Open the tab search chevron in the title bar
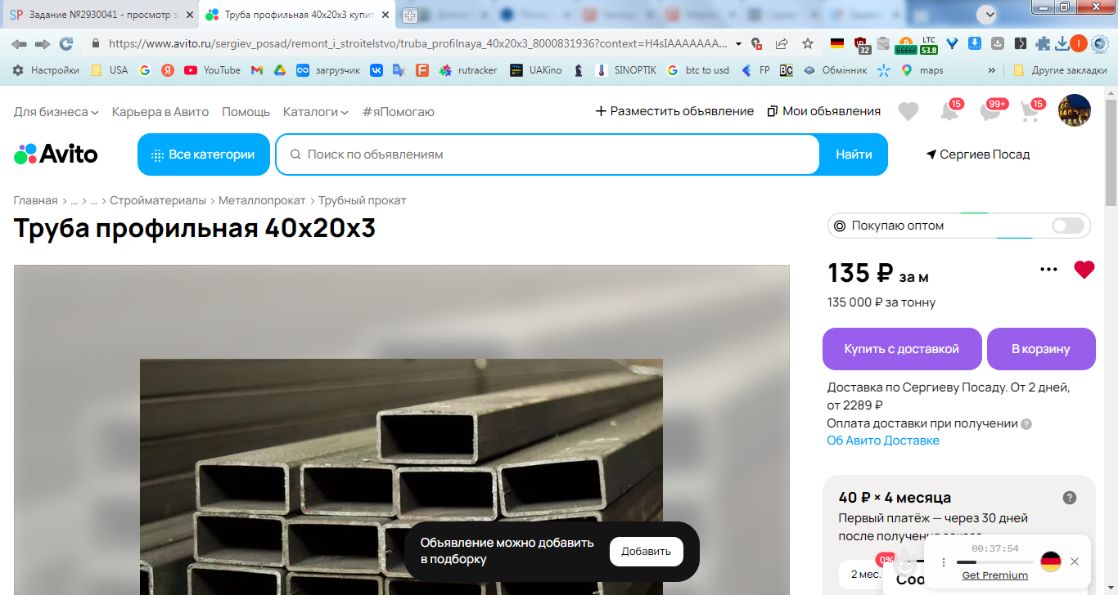1118x595 pixels. pyautogui.click(x=990, y=14)
